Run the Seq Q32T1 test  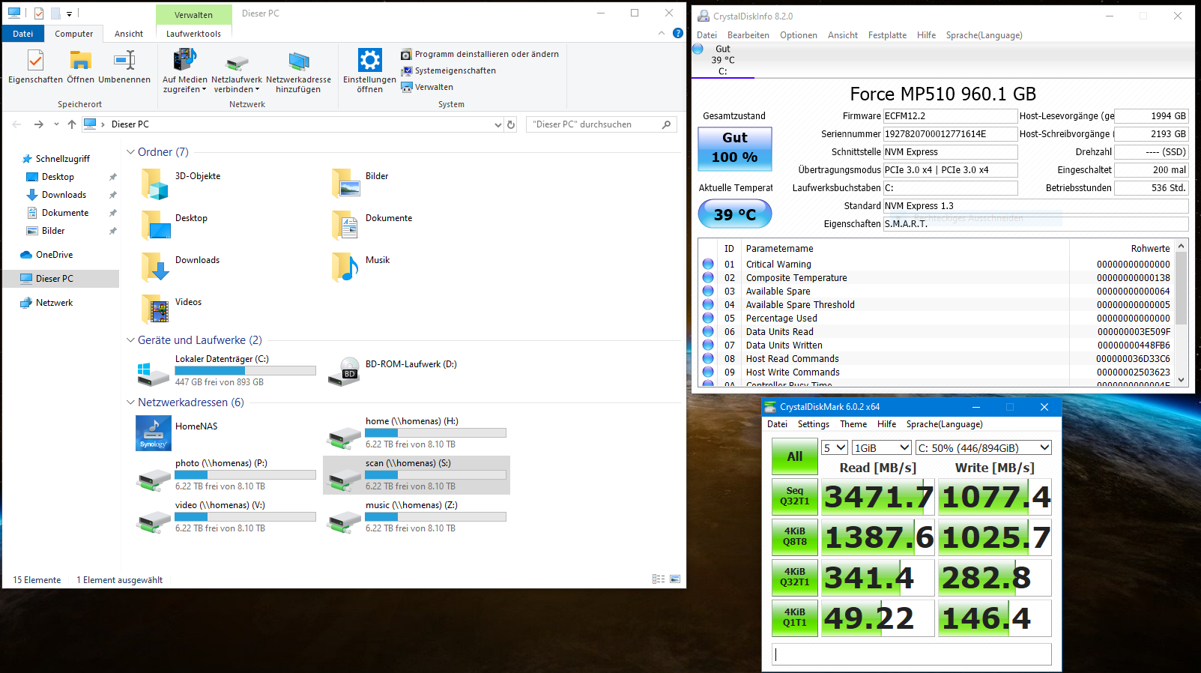tap(795, 497)
